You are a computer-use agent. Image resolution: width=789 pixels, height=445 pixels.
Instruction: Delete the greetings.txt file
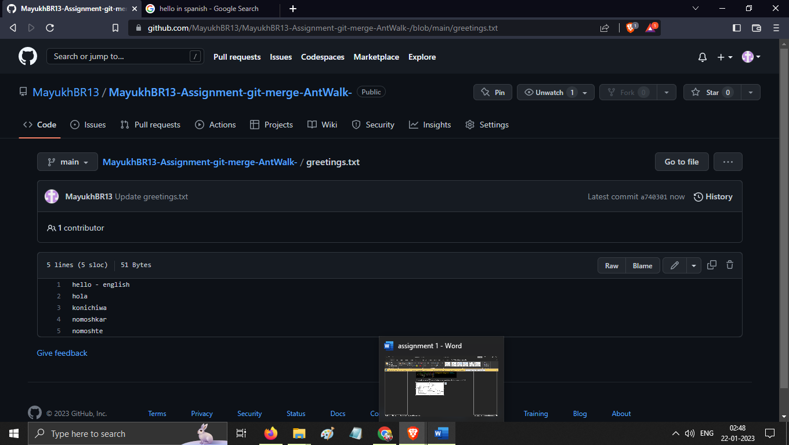[x=729, y=265]
